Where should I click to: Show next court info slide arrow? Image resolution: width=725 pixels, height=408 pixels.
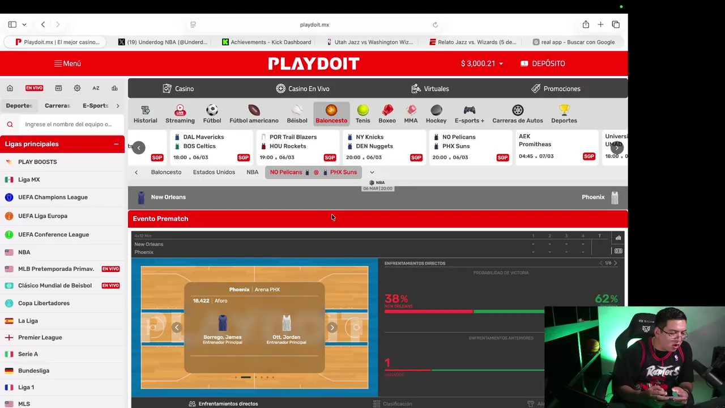tap(332, 328)
